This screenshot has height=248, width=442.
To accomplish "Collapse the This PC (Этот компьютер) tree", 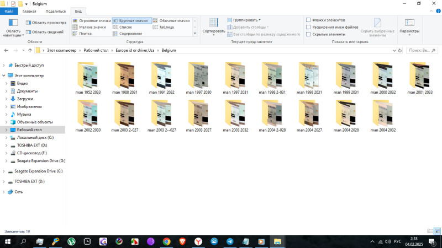I will pyautogui.click(x=3, y=75).
